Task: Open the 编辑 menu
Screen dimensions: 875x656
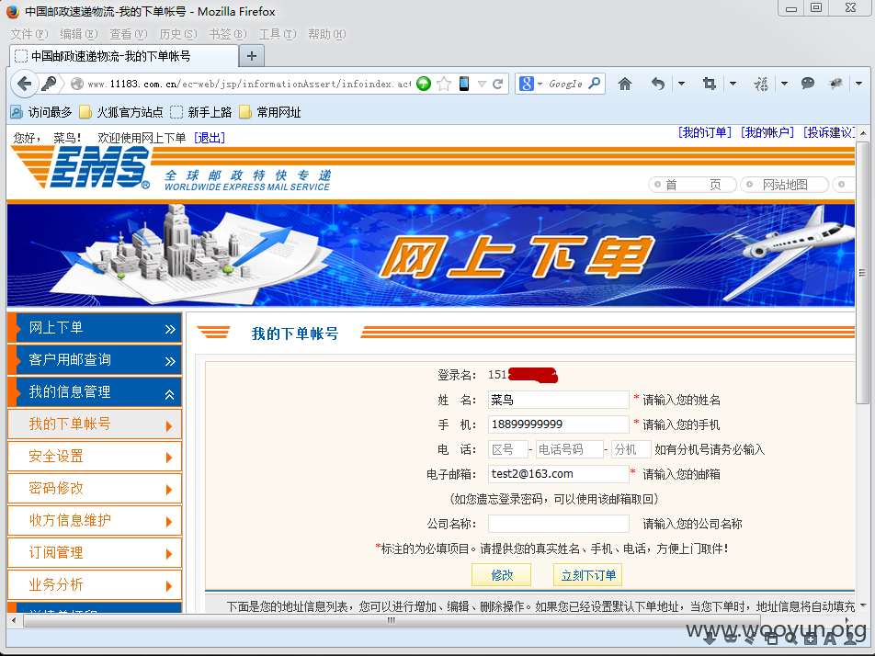Action: pos(79,34)
